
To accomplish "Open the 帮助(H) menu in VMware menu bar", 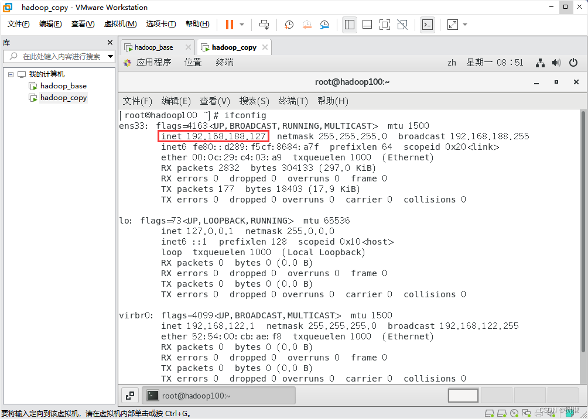I will 197,24.
